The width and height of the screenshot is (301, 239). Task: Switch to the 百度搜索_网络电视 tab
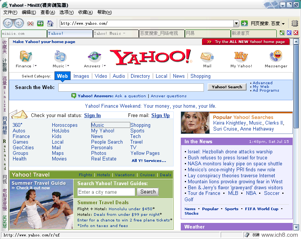pos(162,33)
